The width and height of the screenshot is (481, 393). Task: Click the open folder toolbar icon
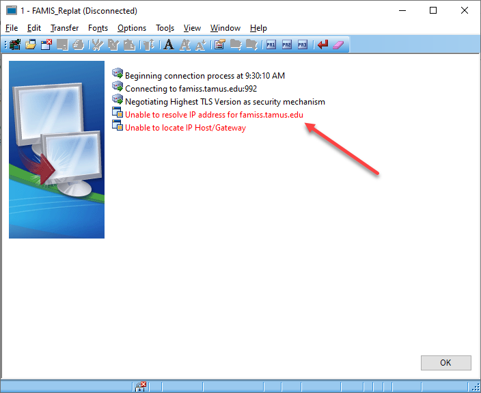(x=31, y=45)
